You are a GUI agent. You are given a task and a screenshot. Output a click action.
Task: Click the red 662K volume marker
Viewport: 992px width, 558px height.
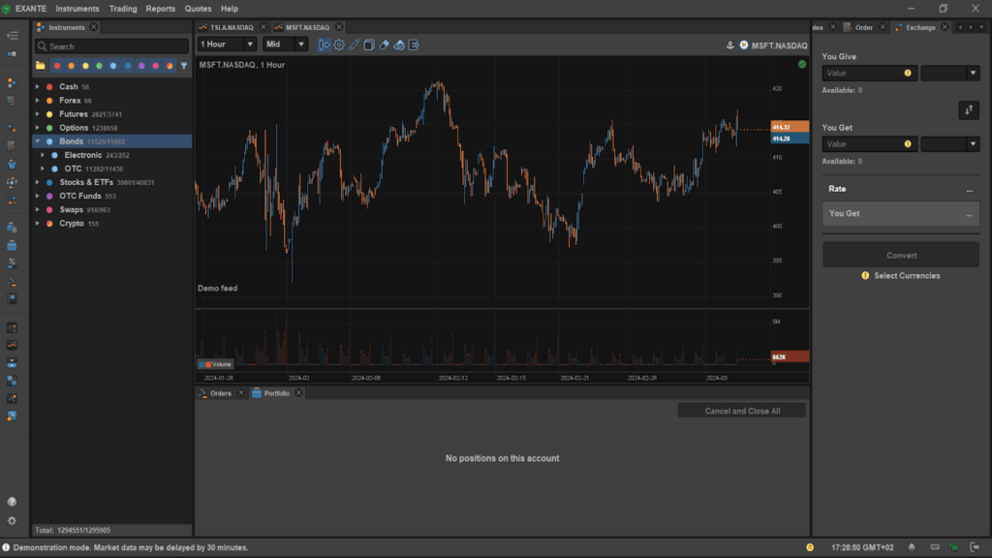point(790,356)
